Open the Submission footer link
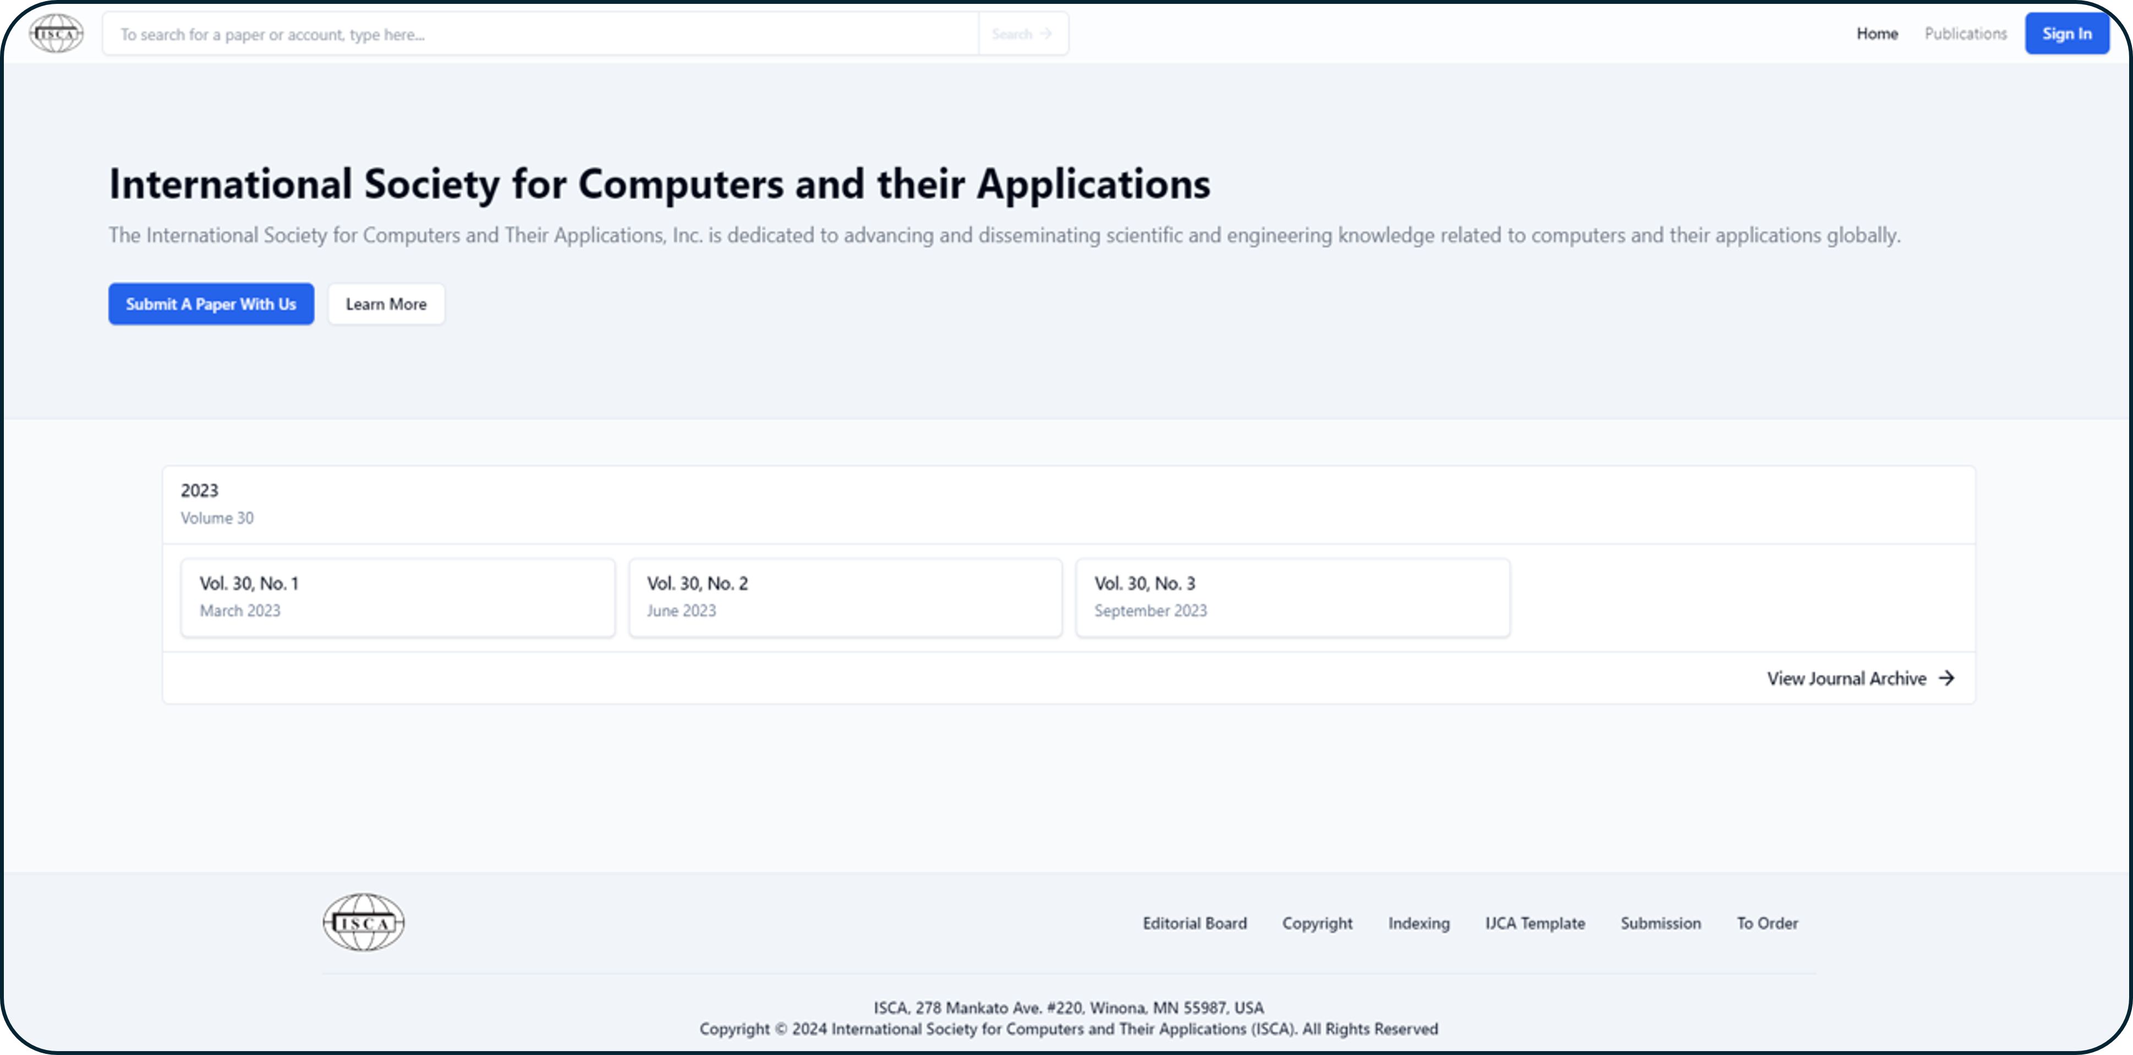Screen dimensions: 2133x1055 pos(1660,924)
